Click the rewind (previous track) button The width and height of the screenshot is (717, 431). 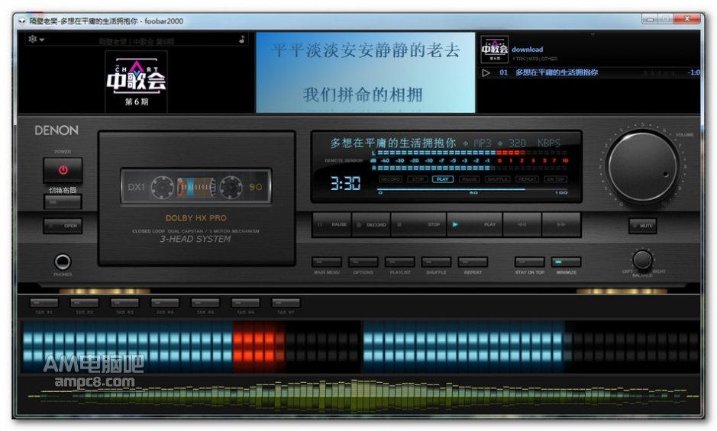522,224
